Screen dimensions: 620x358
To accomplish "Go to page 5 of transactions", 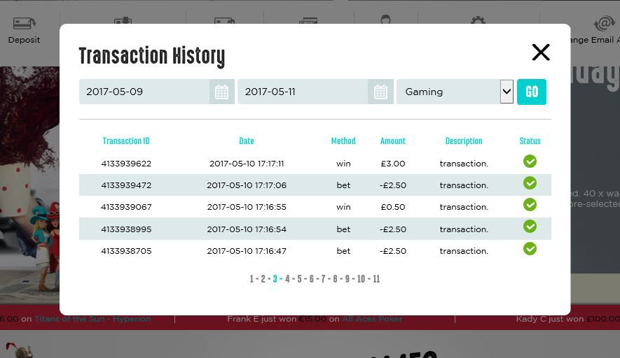I will click(299, 279).
